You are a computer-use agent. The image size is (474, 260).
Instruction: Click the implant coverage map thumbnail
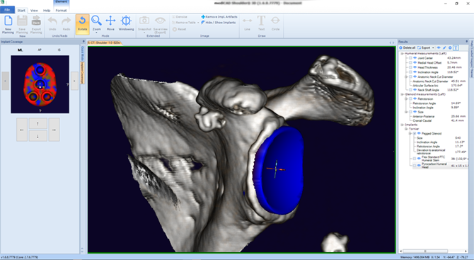[40, 84]
